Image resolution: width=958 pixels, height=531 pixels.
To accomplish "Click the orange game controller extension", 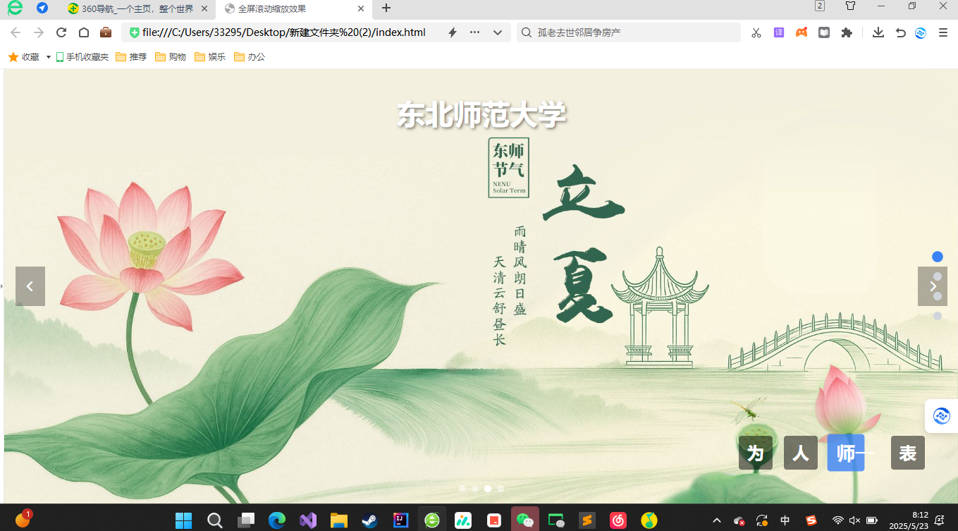I will tap(802, 32).
